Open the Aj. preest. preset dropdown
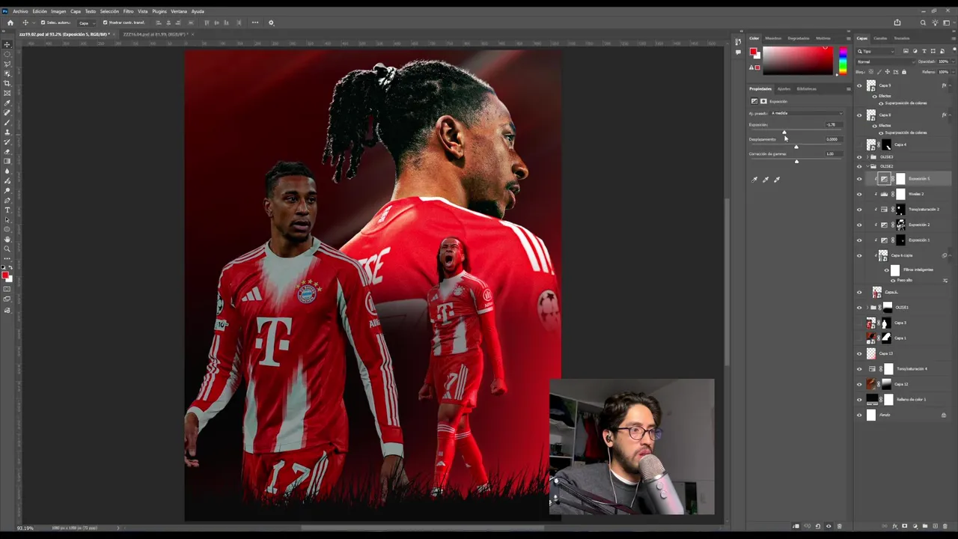This screenshot has width=958, height=539. (807, 113)
